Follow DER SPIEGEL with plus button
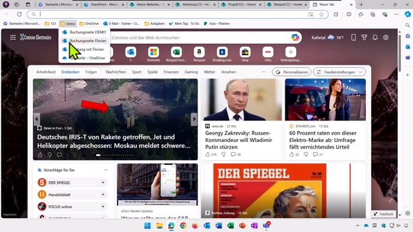The width and height of the screenshot is (413, 232). pos(103,183)
